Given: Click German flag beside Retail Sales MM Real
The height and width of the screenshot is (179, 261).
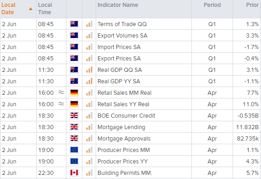Looking at the screenshot, I should (x=74, y=92).
